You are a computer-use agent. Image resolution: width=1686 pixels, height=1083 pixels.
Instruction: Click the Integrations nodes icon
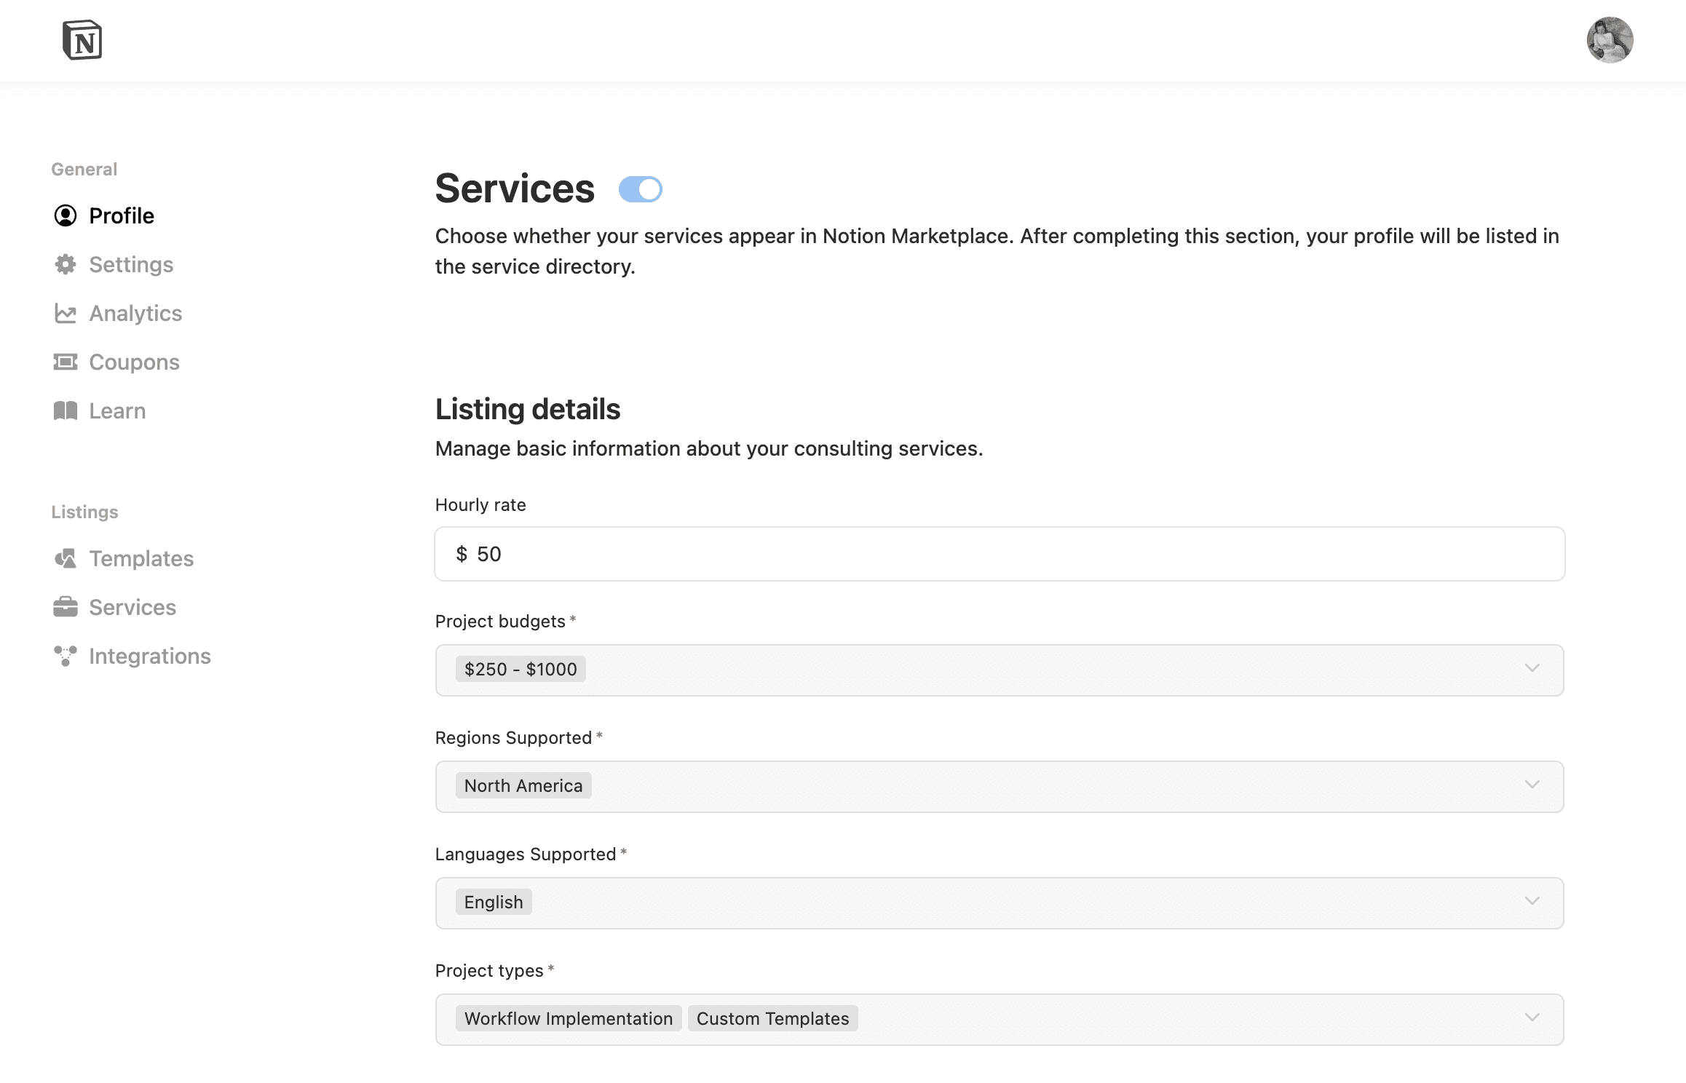coord(66,656)
